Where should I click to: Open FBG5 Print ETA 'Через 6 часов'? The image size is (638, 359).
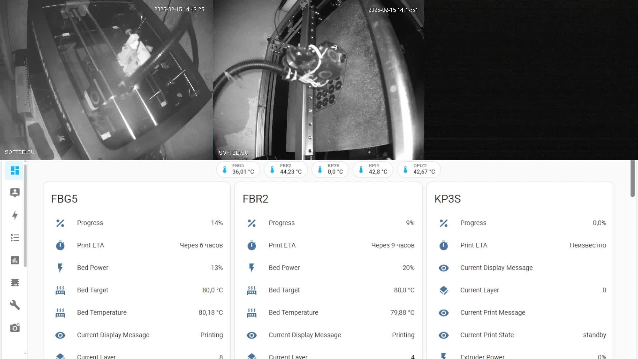(x=201, y=245)
